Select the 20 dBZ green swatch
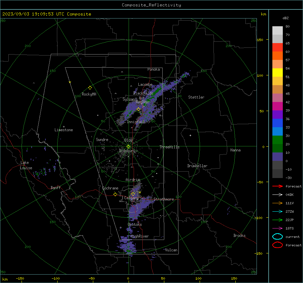 pos(277,140)
